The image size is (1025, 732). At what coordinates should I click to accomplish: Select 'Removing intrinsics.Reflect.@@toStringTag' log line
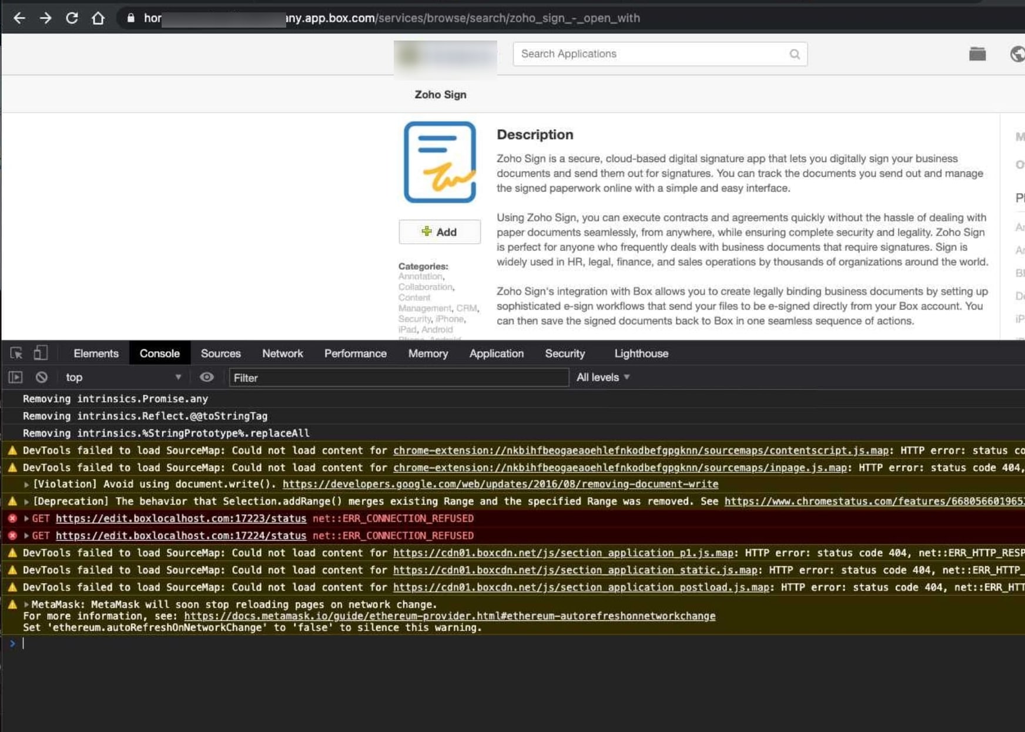pos(145,416)
